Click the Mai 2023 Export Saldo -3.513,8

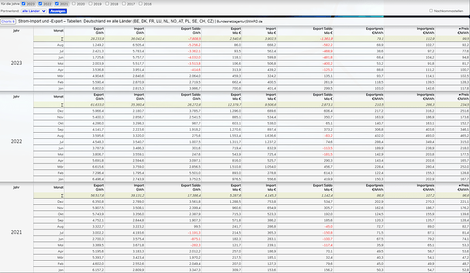[x=194, y=63]
